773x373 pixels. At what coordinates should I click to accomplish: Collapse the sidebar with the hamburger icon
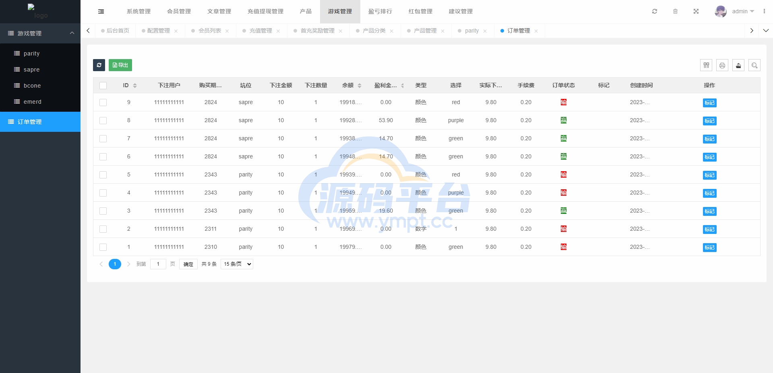101,11
